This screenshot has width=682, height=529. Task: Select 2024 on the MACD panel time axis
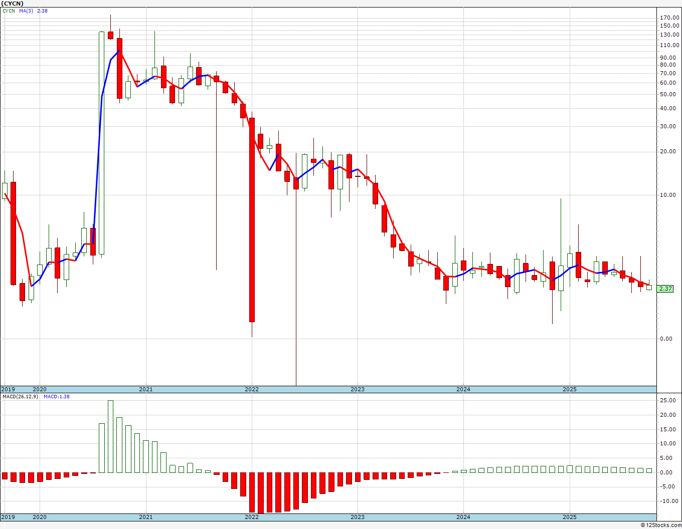463,517
